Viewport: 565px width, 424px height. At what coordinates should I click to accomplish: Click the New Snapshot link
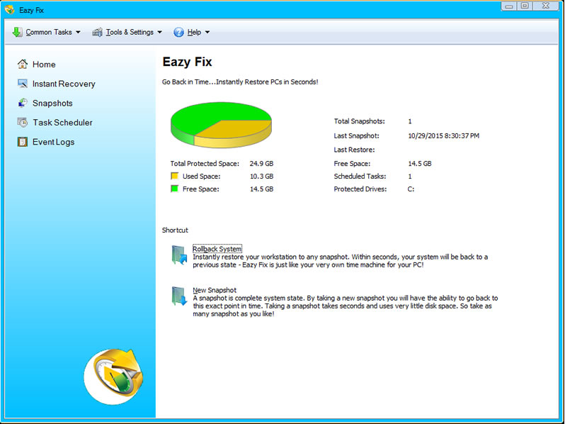[215, 290]
